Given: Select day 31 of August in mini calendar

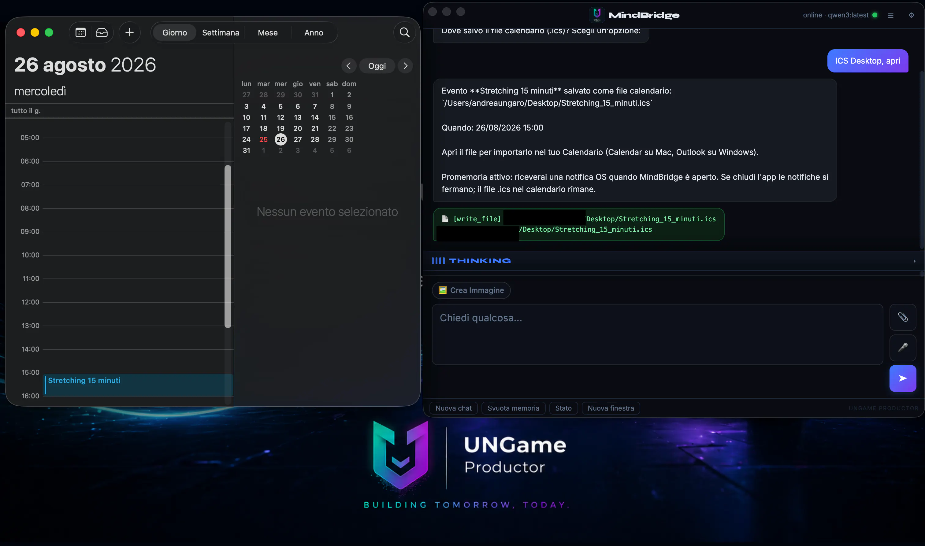Looking at the screenshot, I should pos(246,150).
